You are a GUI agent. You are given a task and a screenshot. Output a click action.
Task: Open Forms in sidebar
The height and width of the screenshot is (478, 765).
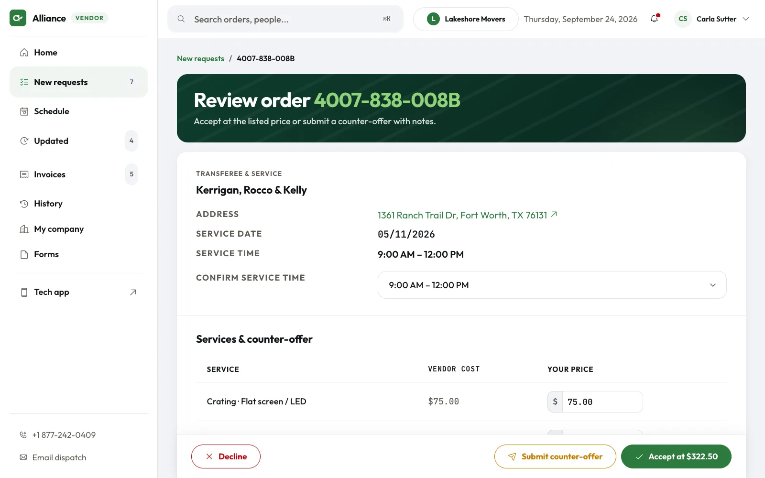pos(79,254)
